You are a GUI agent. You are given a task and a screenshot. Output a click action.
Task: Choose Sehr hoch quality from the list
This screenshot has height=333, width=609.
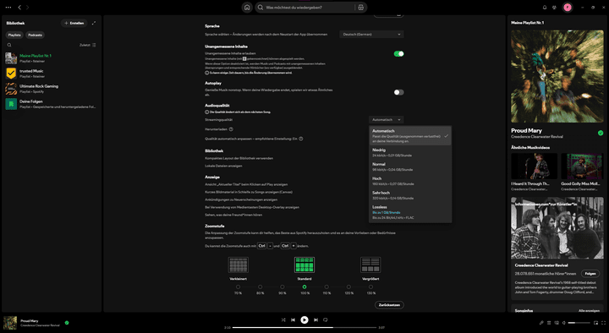410,195
